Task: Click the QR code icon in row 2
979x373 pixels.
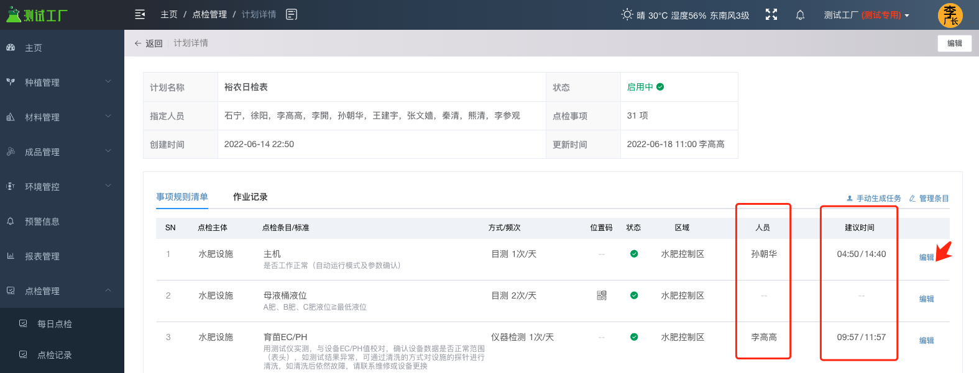Action: pyautogui.click(x=602, y=295)
